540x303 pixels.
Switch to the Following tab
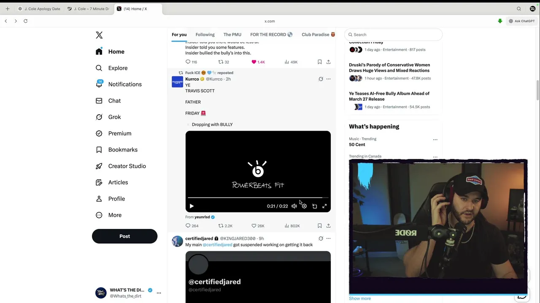tap(205, 35)
